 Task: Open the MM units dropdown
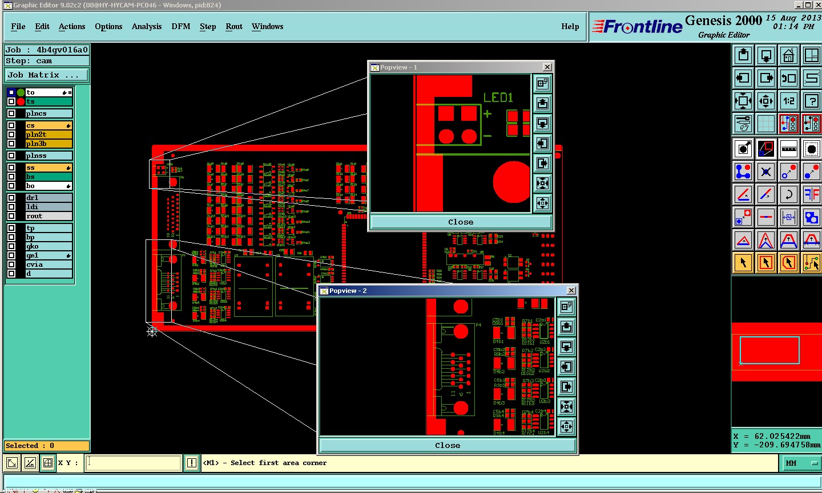click(x=801, y=463)
